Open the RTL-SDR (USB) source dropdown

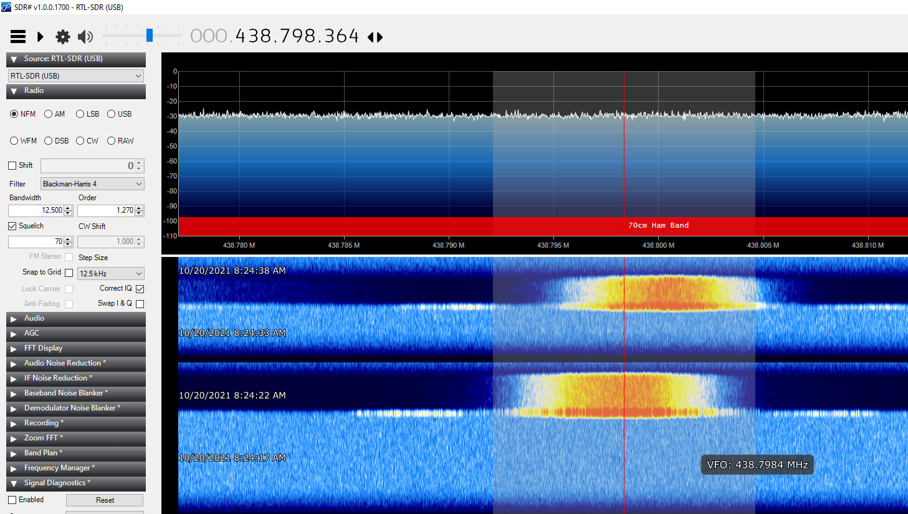point(76,76)
